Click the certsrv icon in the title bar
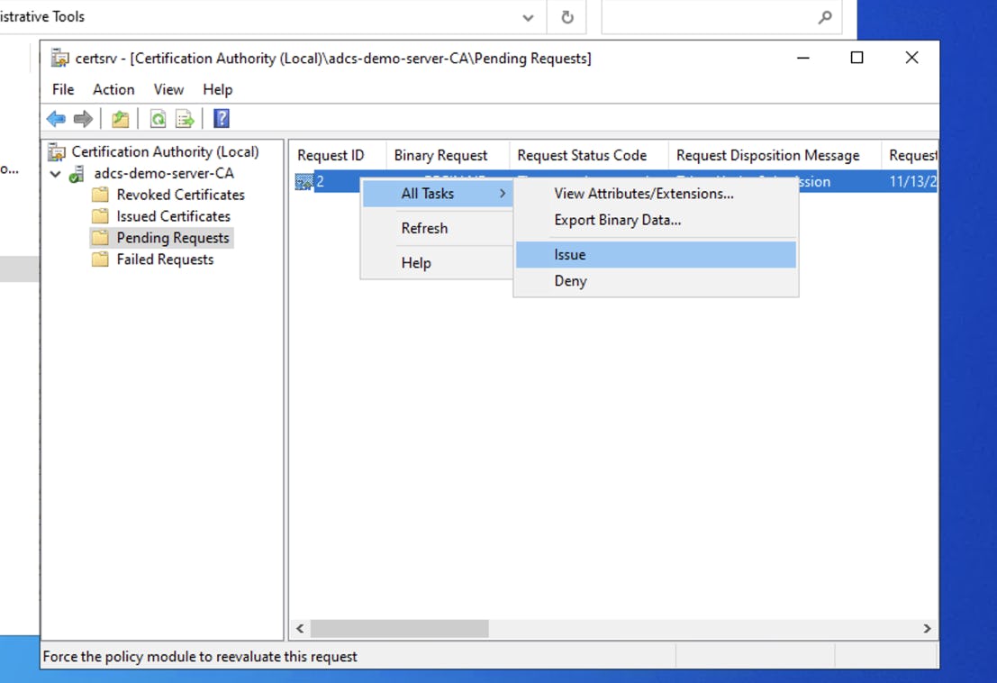Image resolution: width=997 pixels, height=683 pixels. coord(59,57)
